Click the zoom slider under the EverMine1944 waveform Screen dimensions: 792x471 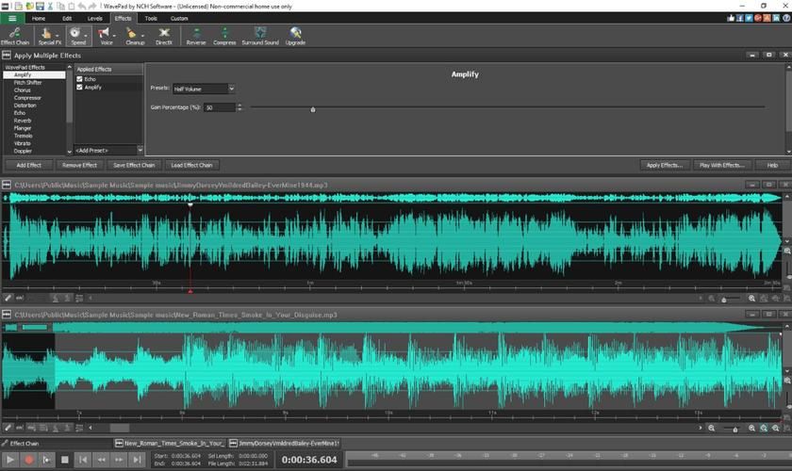[x=724, y=300]
